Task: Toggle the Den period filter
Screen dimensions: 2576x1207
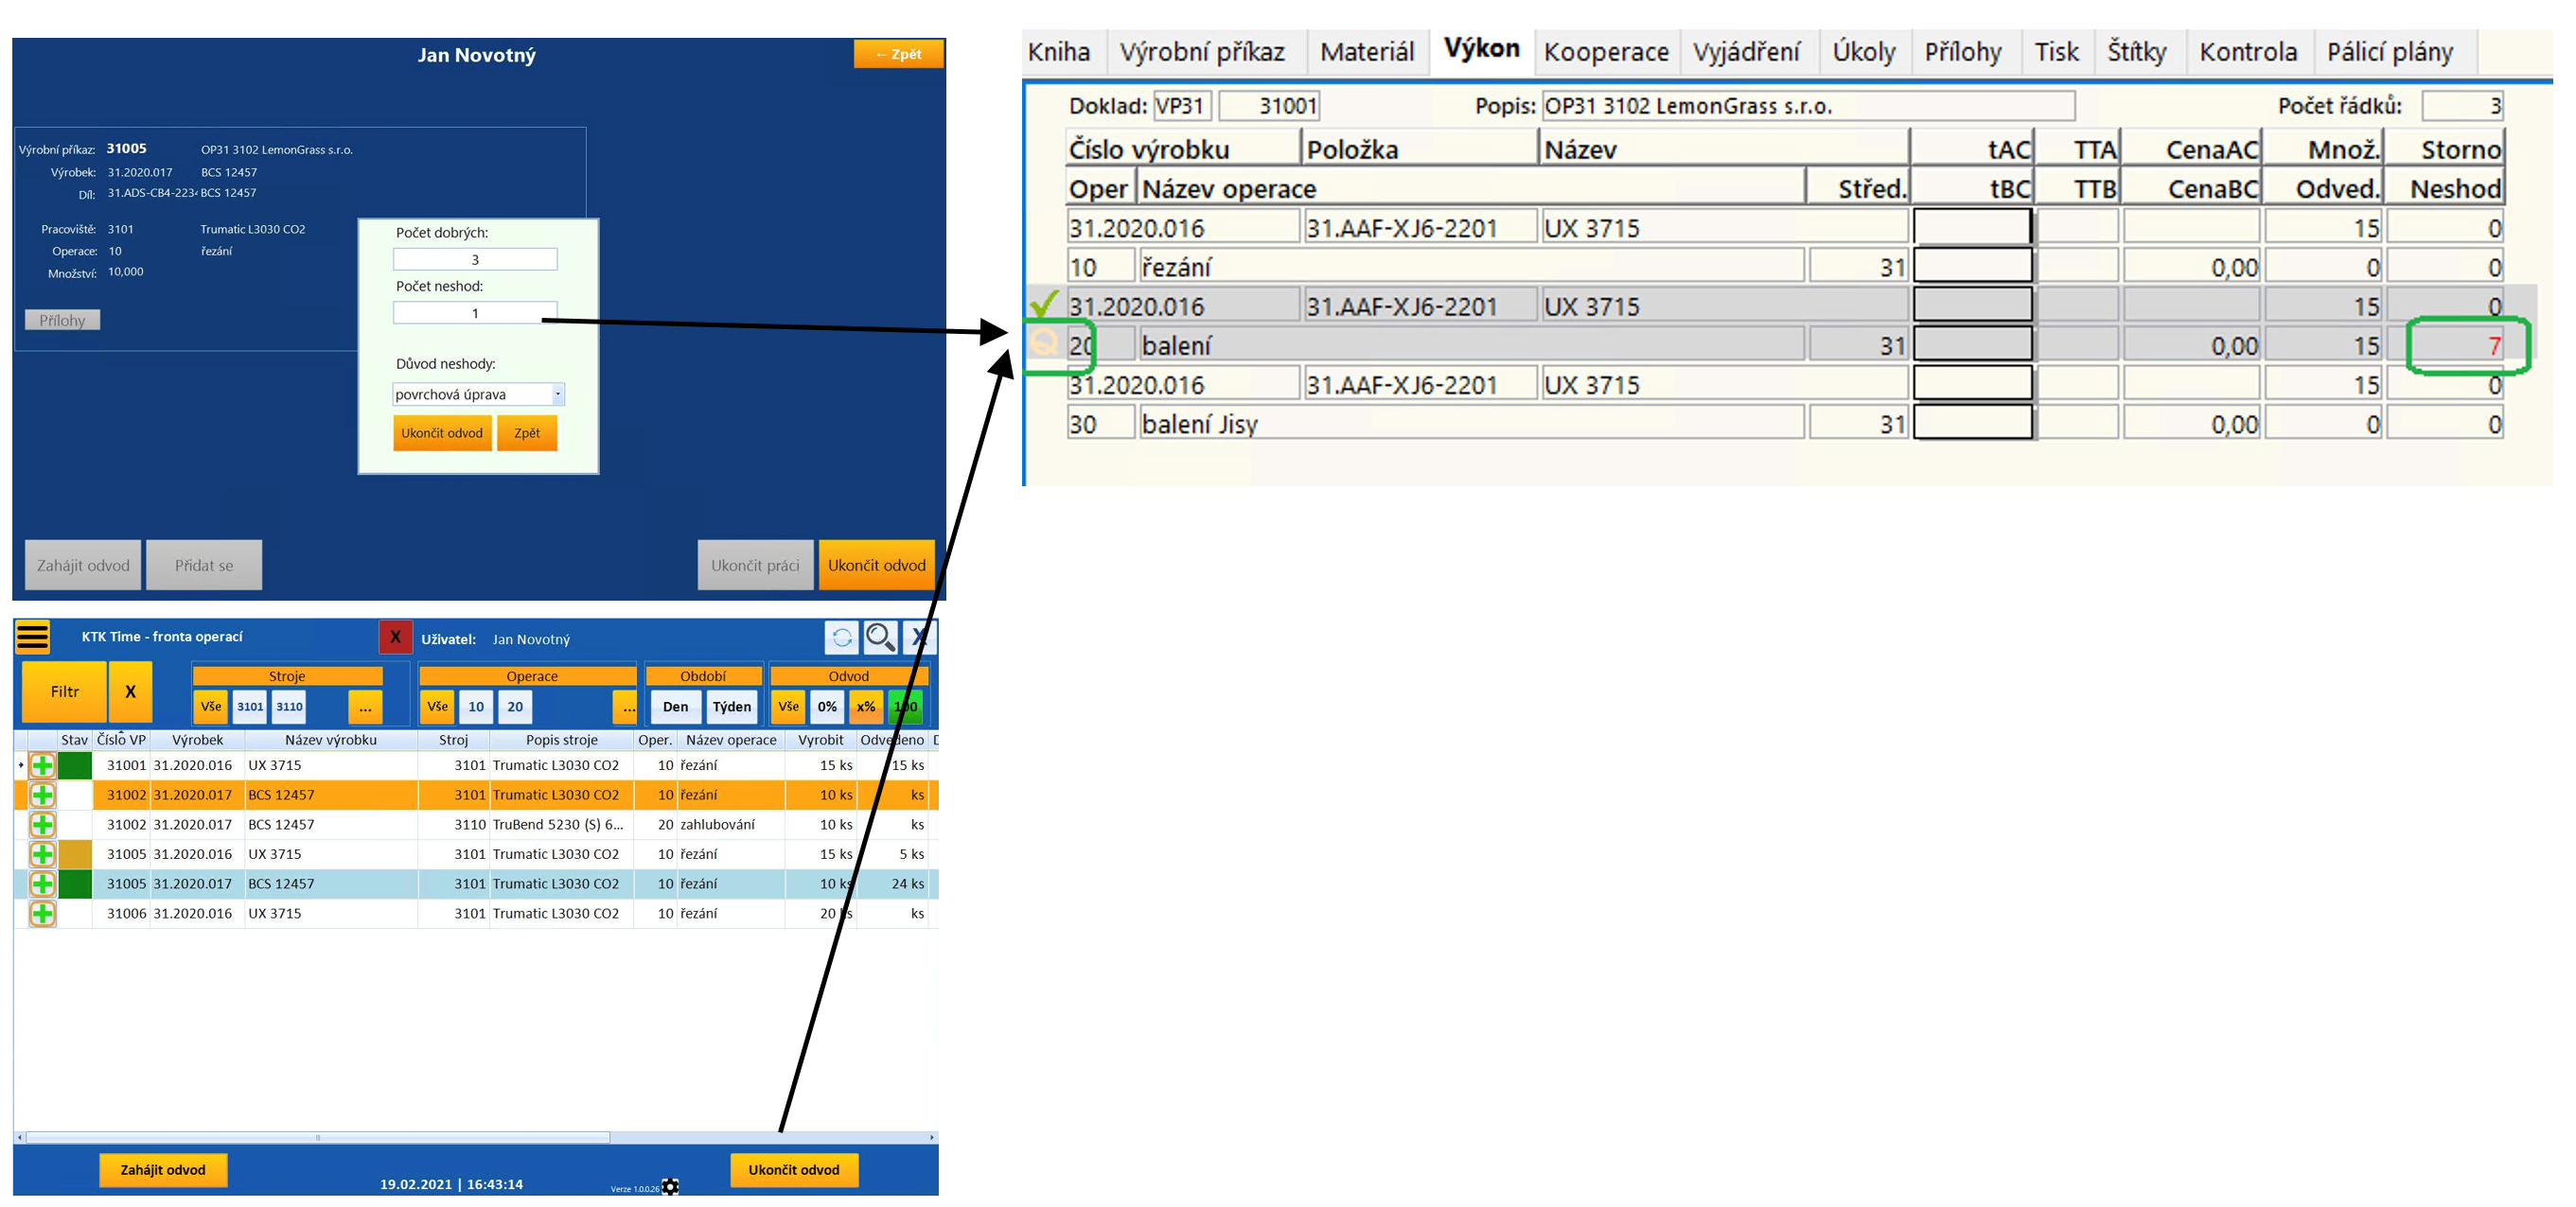Action: coord(675,707)
